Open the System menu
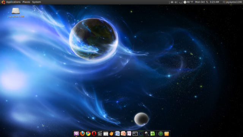Image resolution: width=243 pixels, height=137 pixels. [36, 2]
